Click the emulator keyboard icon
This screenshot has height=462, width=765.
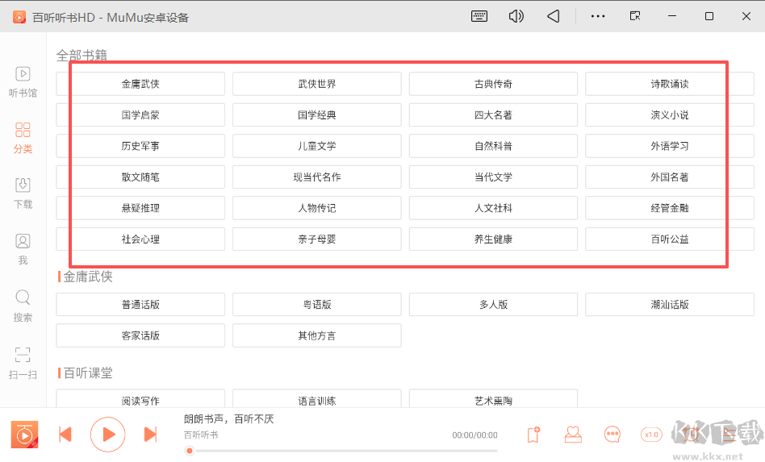[479, 16]
